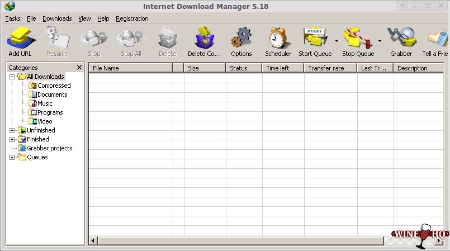Open the Downloads menu
The width and height of the screenshot is (450, 251).
tap(57, 18)
